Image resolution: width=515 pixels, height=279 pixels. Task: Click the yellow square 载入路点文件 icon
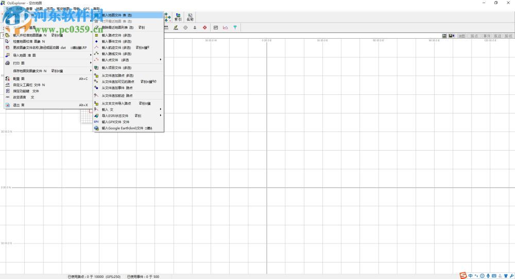96,35
